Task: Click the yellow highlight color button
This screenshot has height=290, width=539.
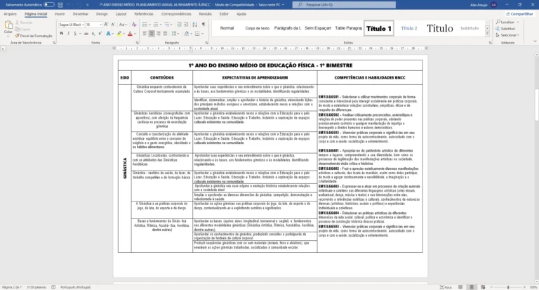Action: [119, 34]
